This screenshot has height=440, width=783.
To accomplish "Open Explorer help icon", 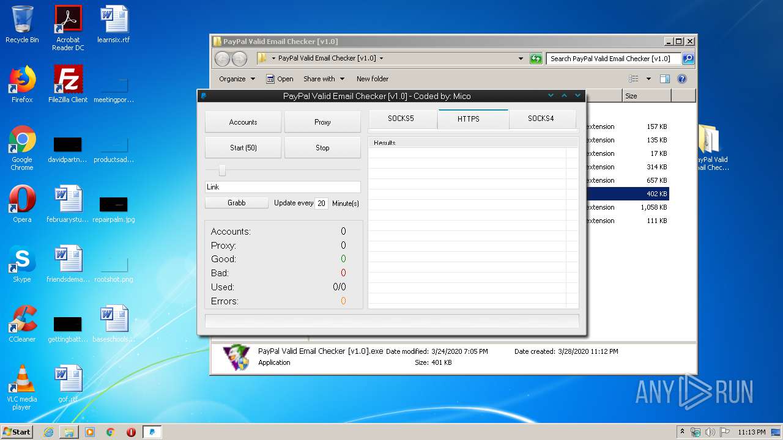I will (x=682, y=79).
